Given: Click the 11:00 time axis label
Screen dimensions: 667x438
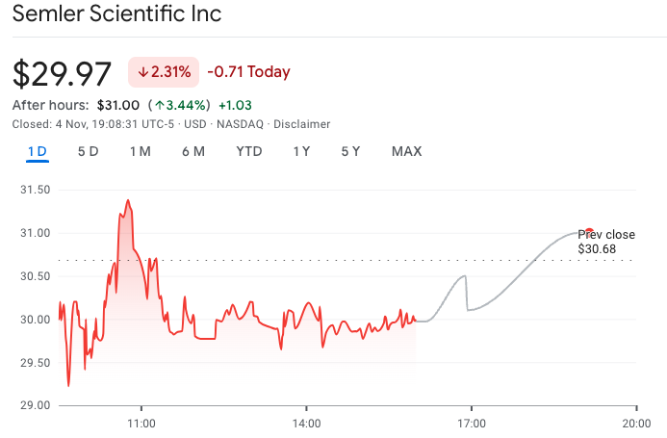Looking at the screenshot, I should (141, 423).
